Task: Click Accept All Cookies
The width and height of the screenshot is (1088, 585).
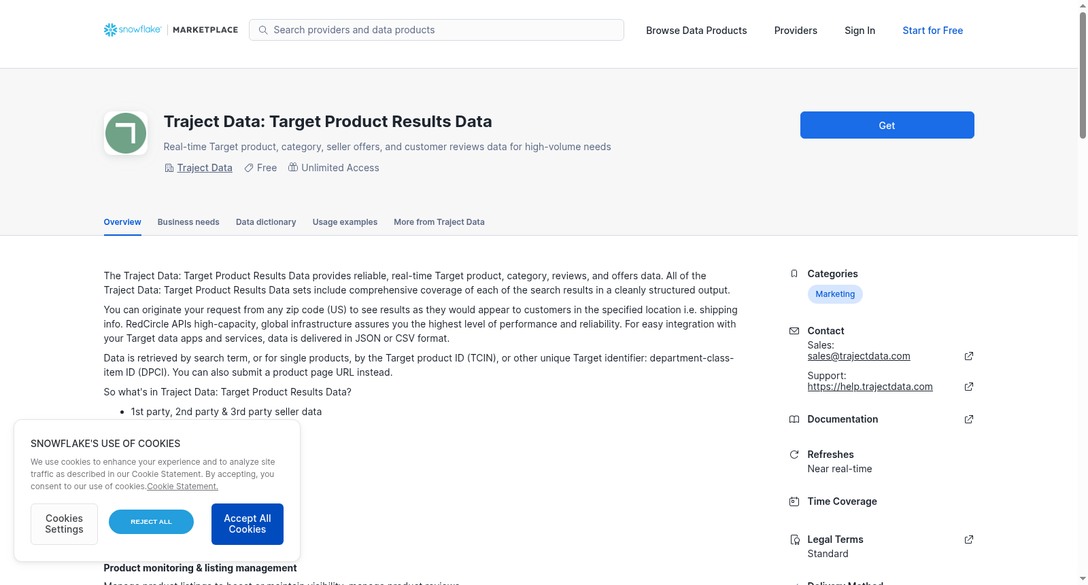Action: pos(248,524)
